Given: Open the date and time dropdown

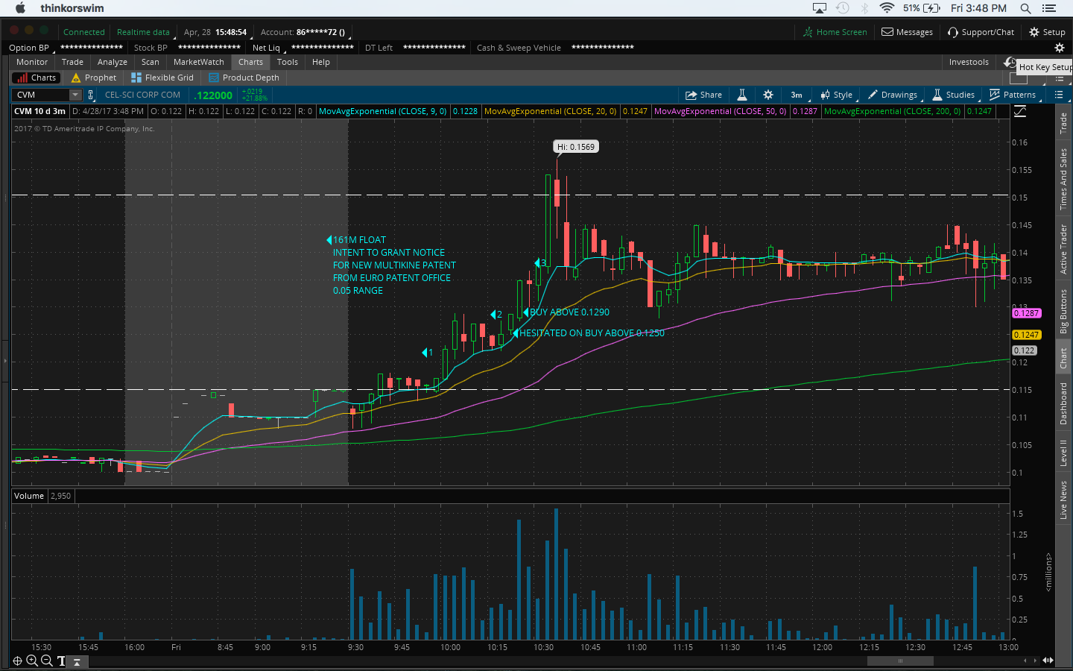Looking at the screenshot, I should [215, 32].
